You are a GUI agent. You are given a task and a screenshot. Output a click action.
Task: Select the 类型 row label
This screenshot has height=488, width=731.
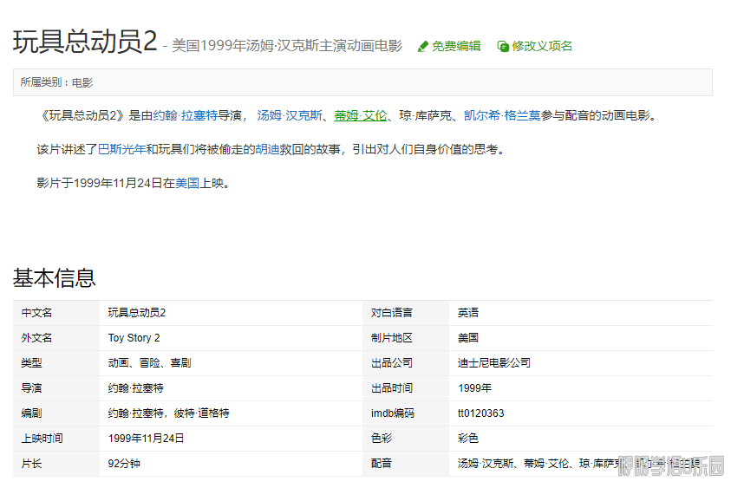tap(31, 363)
